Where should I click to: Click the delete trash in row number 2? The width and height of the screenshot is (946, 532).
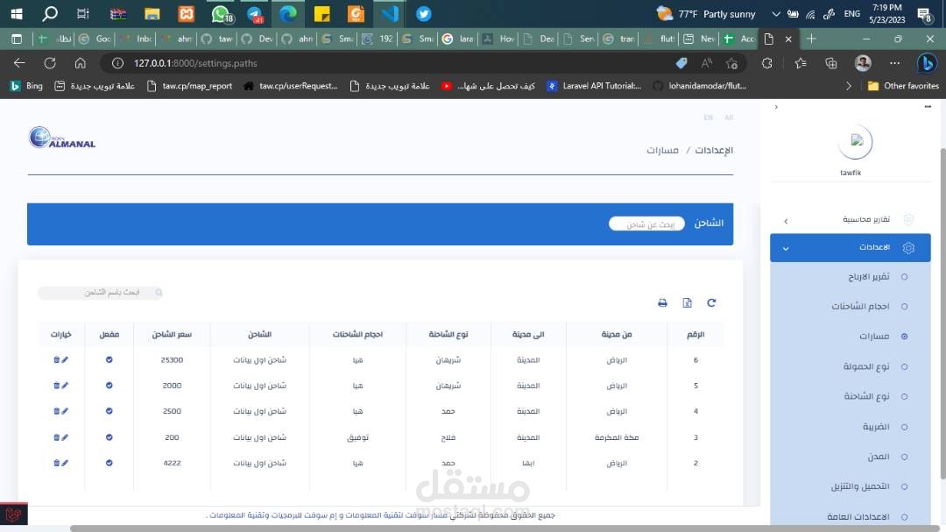57,463
